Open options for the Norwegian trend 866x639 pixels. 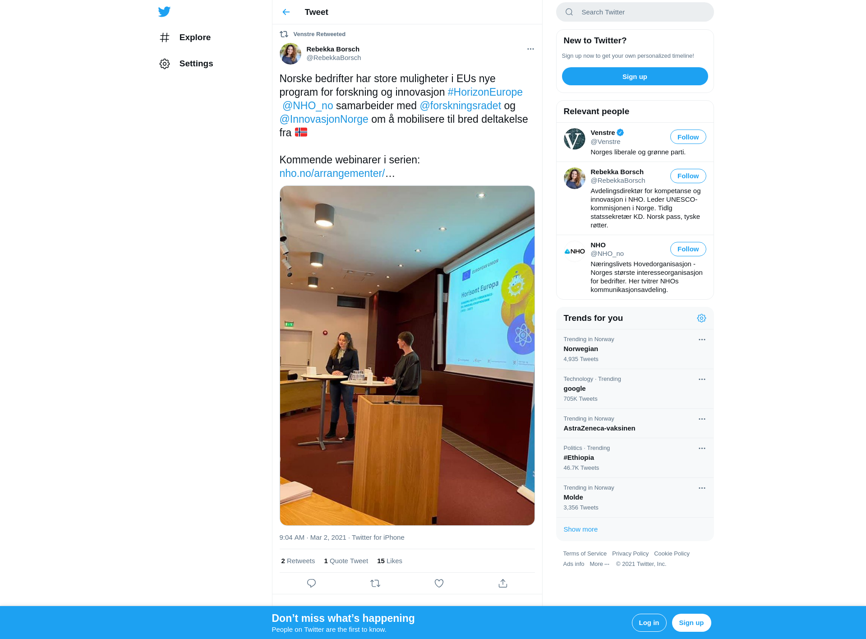[702, 339]
